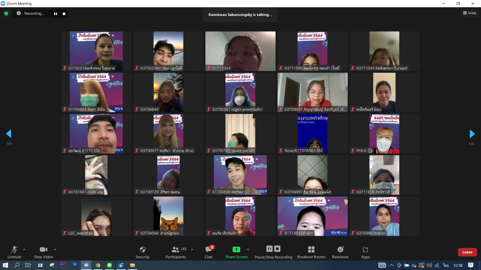Select the Rene/61707858/LSM video tile
The width and height of the screenshot is (481, 270).
tap(313, 134)
